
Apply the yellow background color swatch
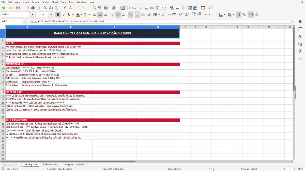(85, 15)
